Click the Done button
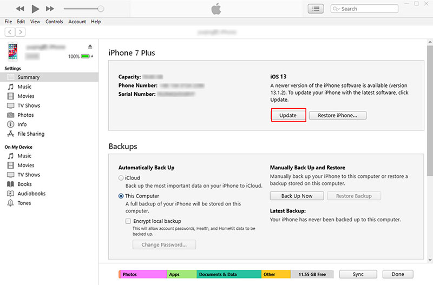Image resolution: width=433 pixels, height=285 pixels. 398,274
